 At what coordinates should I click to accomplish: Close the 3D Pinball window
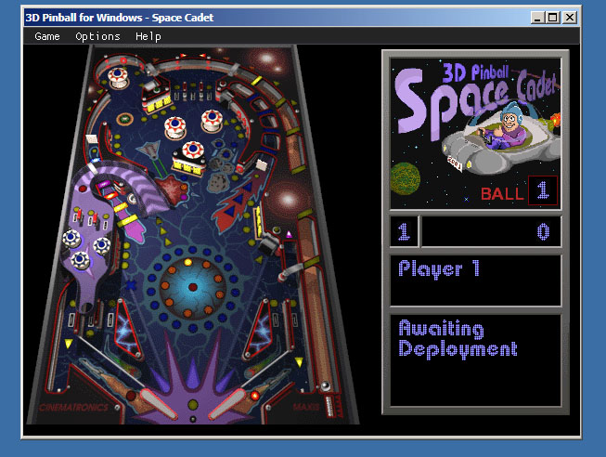tap(570, 18)
